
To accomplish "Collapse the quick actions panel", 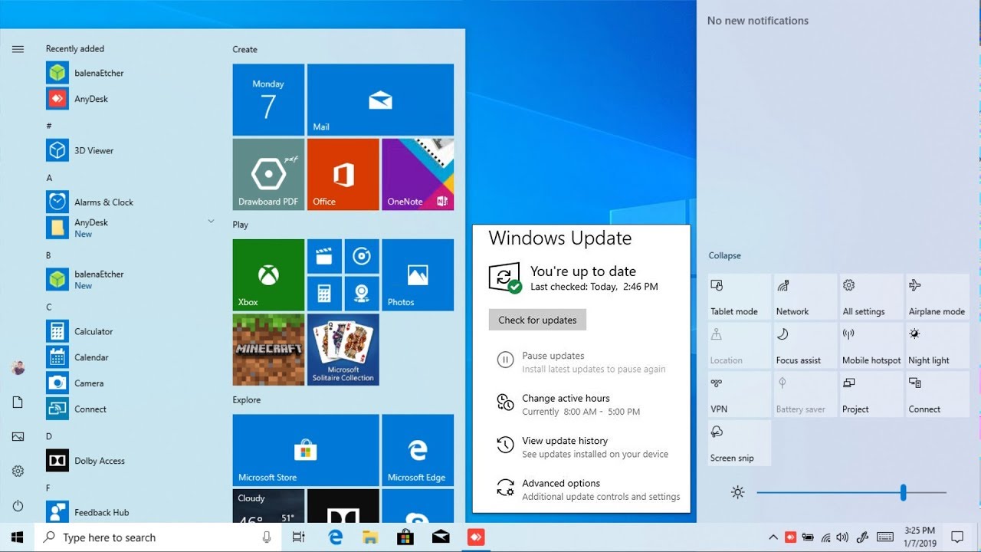I will click(724, 255).
